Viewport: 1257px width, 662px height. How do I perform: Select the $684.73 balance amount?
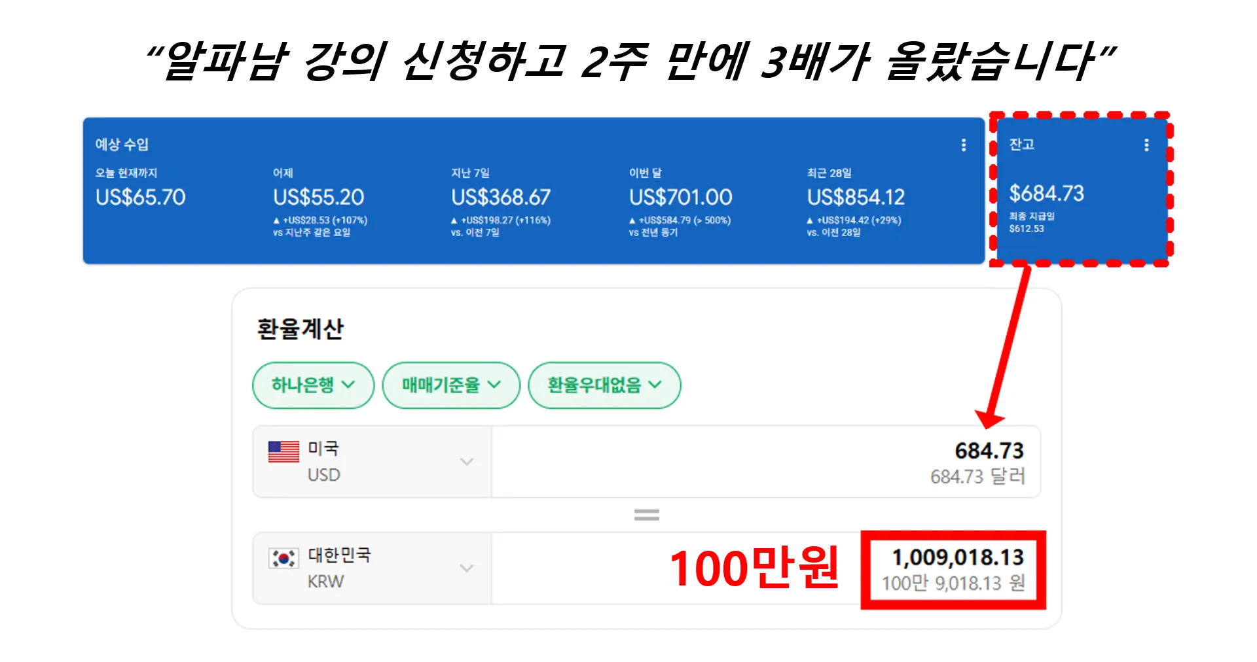click(x=1046, y=194)
